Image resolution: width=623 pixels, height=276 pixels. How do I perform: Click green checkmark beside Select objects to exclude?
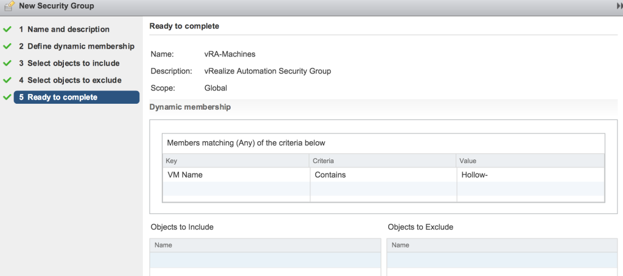pyautogui.click(x=7, y=80)
